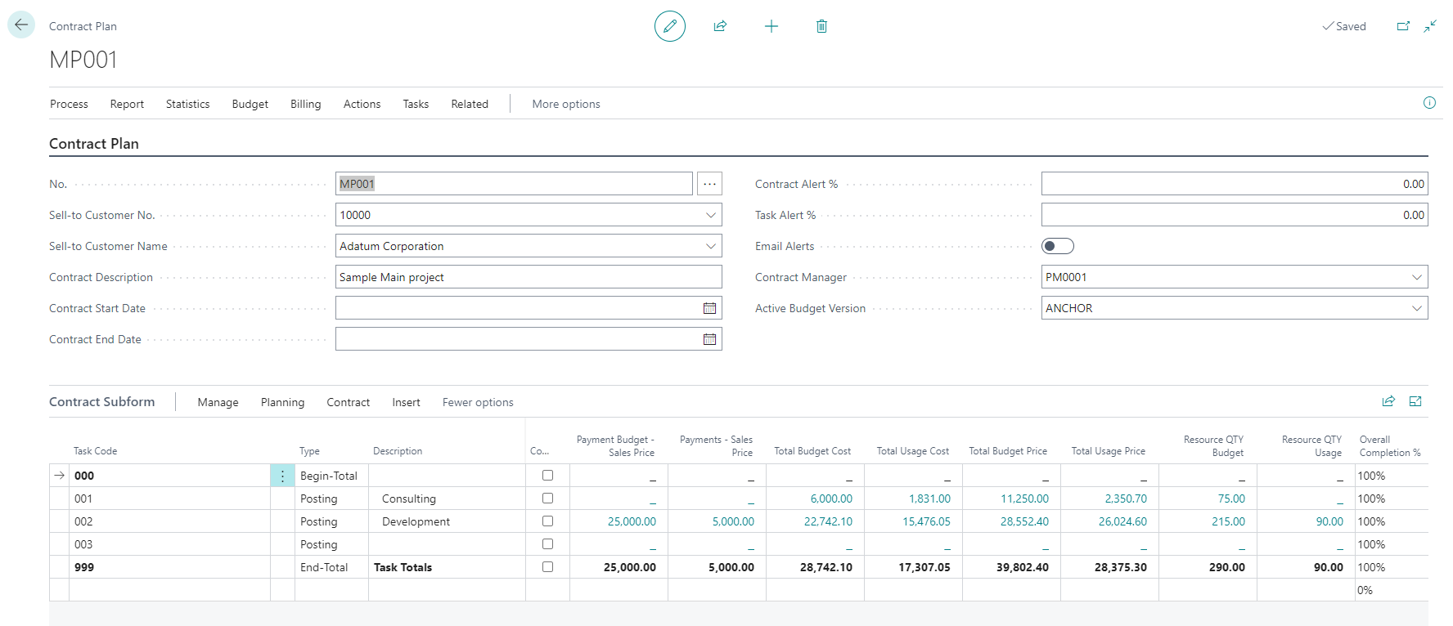
Task: Open Total Usage Price 26,024.60 link
Action: pyautogui.click(x=1122, y=521)
